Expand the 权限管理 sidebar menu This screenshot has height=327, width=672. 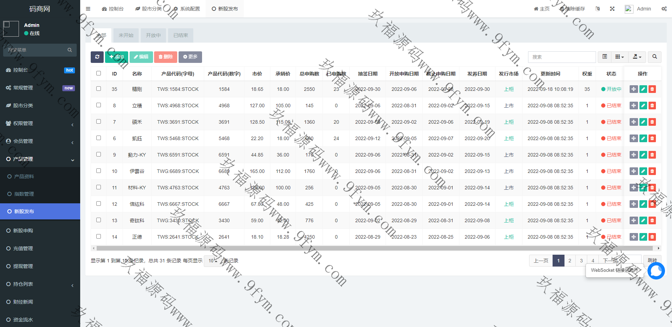tap(40, 123)
